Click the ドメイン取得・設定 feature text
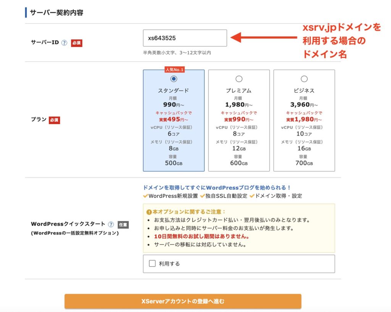 click(x=278, y=196)
